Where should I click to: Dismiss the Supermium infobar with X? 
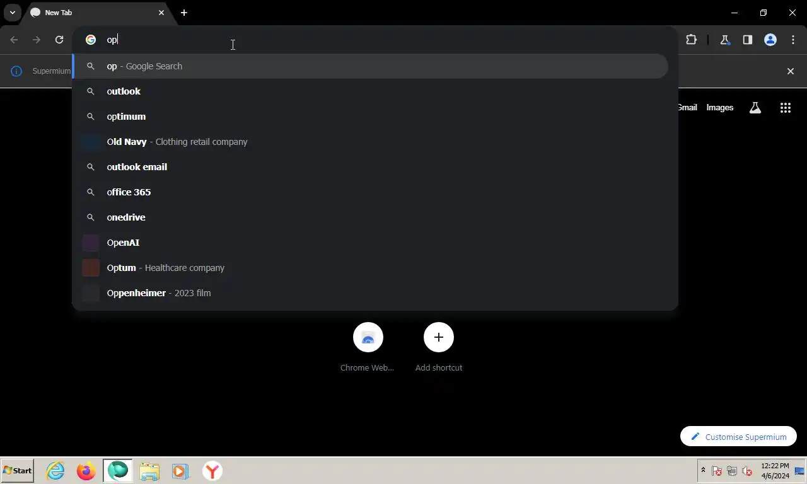[791, 71]
